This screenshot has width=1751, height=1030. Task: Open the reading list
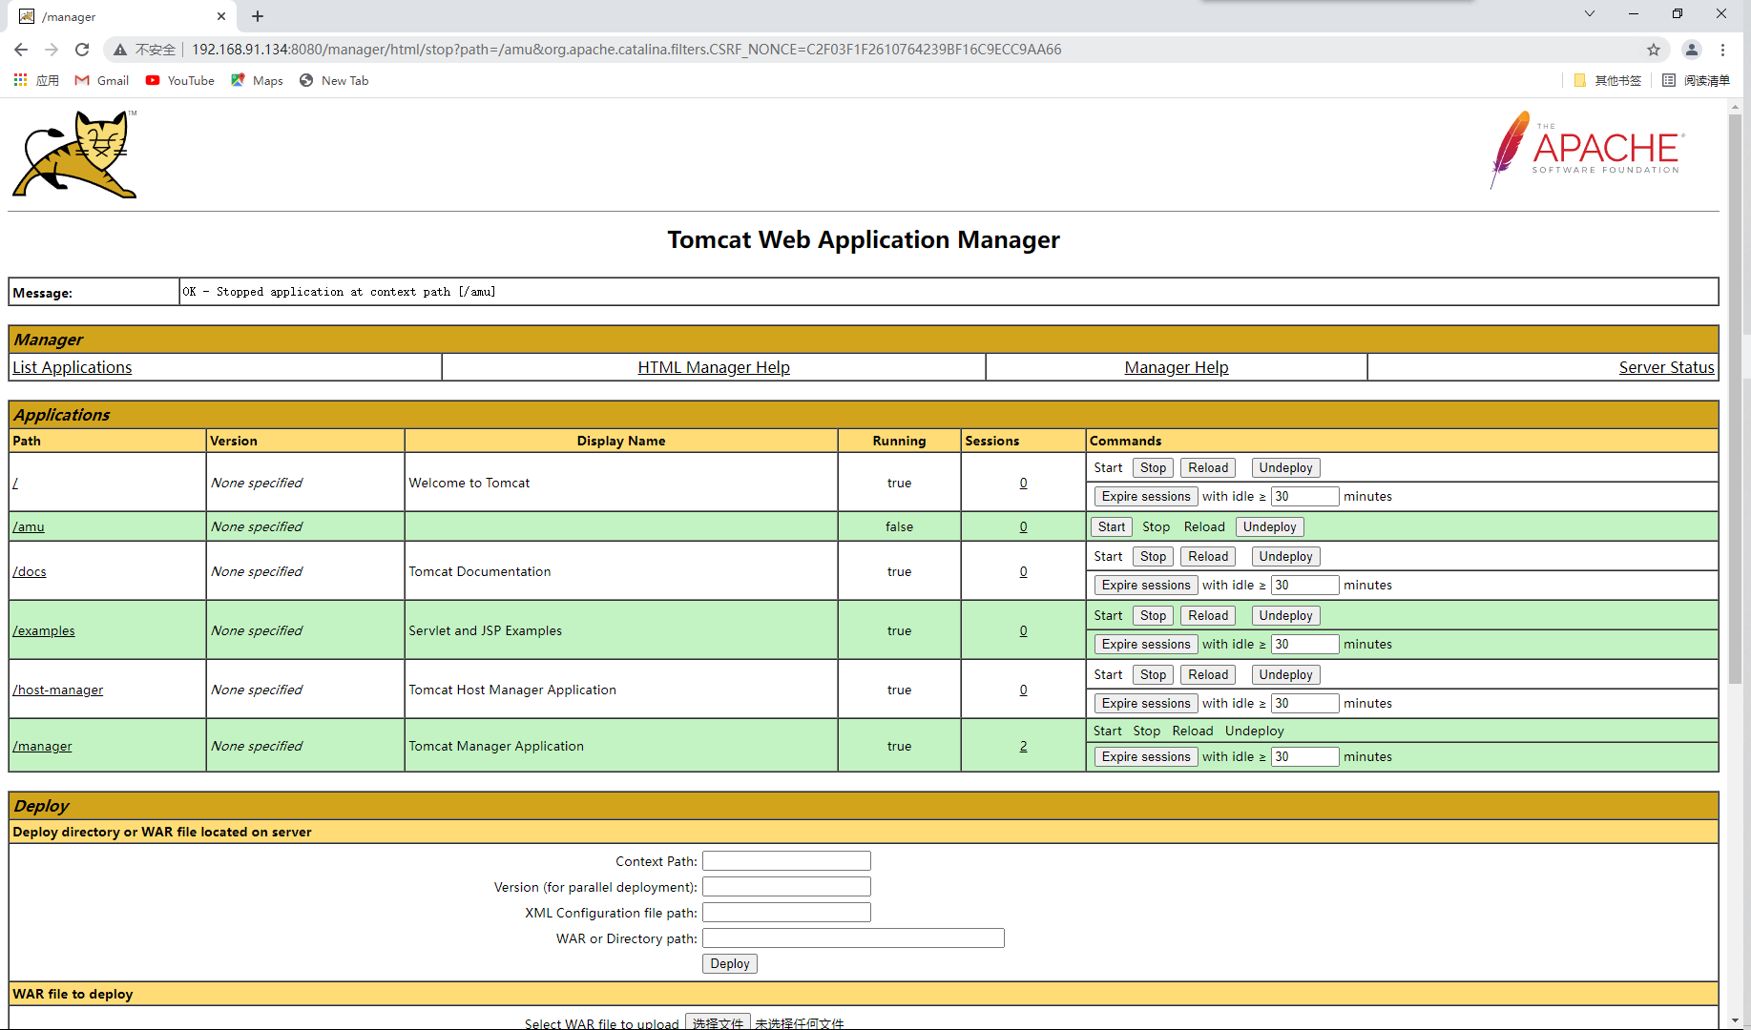coord(1696,80)
